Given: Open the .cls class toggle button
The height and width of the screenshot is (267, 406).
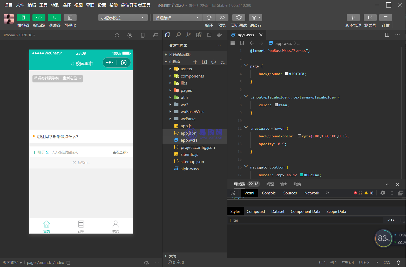Looking at the screenshot, I should click(x=390, y=220).
